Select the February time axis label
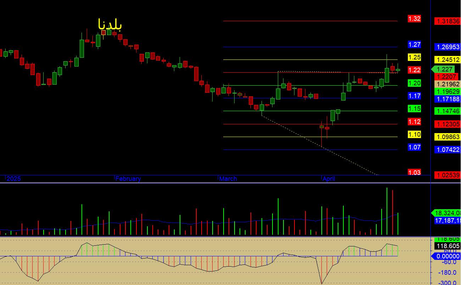This screenshot has width=461, height=285. tap(128, 179)
